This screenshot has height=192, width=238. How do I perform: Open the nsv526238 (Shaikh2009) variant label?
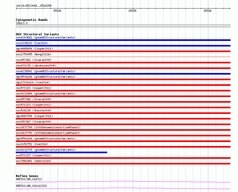[34, 110]
